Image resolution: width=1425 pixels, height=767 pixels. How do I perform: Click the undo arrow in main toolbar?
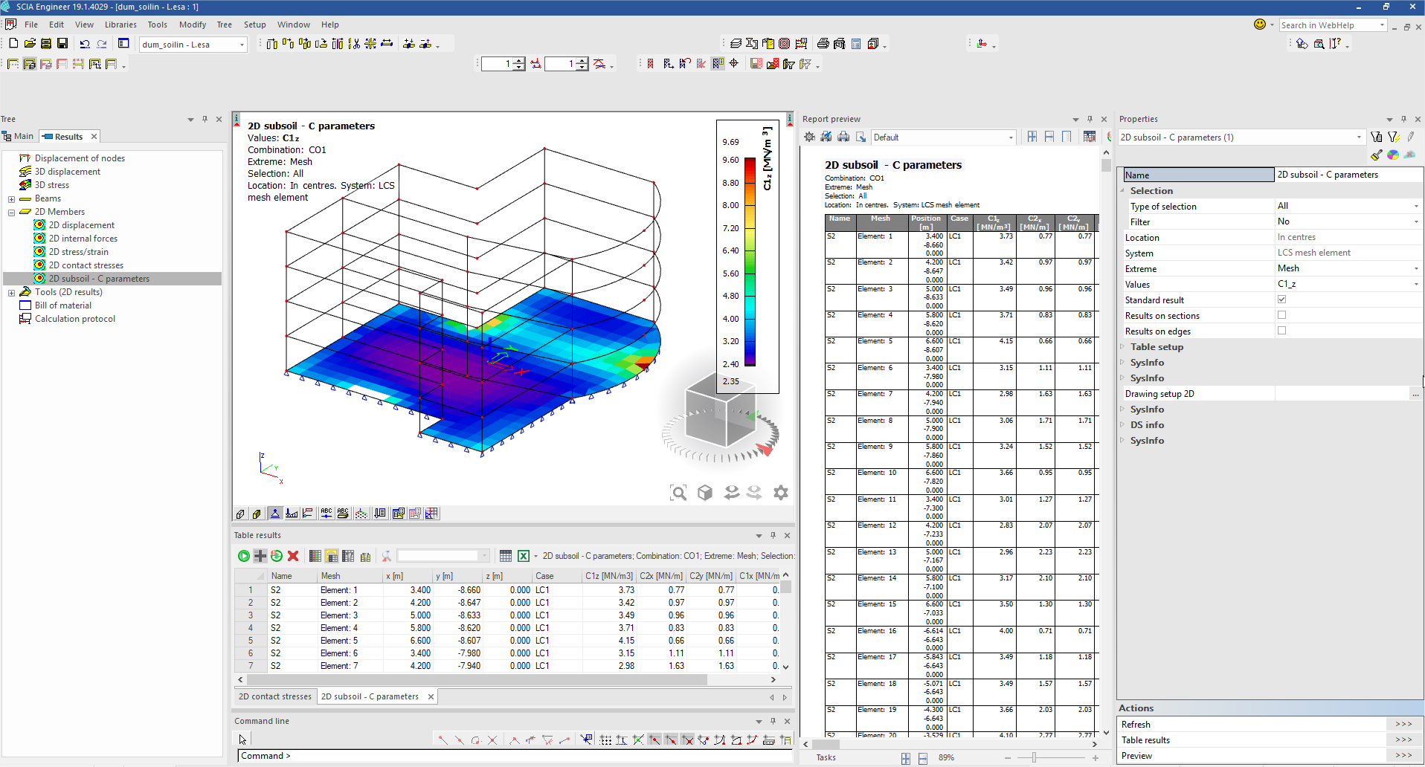[85, 44]
